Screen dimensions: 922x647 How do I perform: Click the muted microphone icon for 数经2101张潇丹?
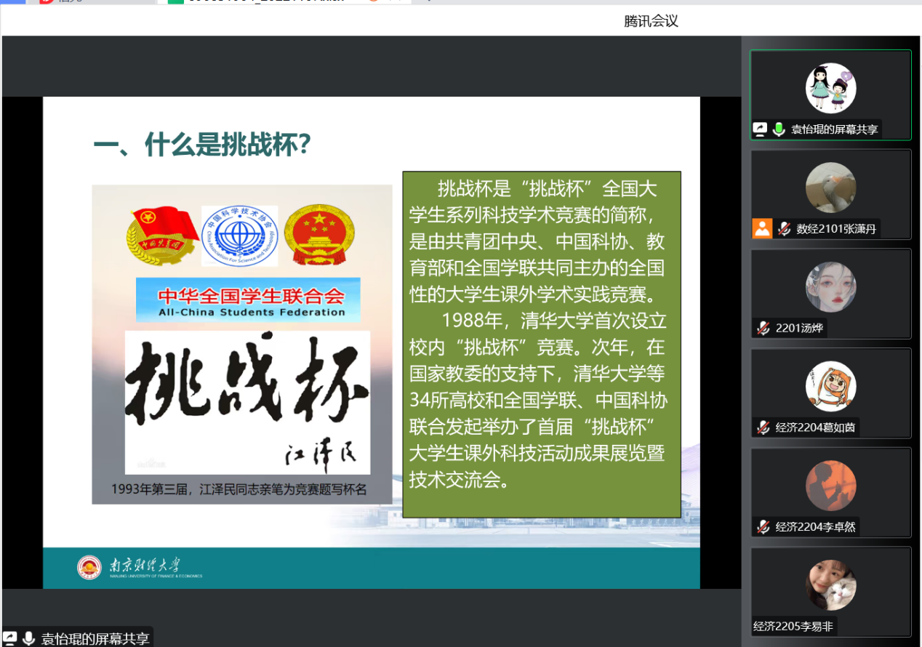click(784, 229)
